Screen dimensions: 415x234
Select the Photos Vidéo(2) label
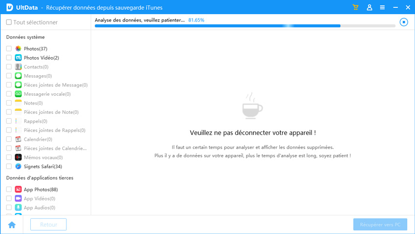click(x=41, y=58)
